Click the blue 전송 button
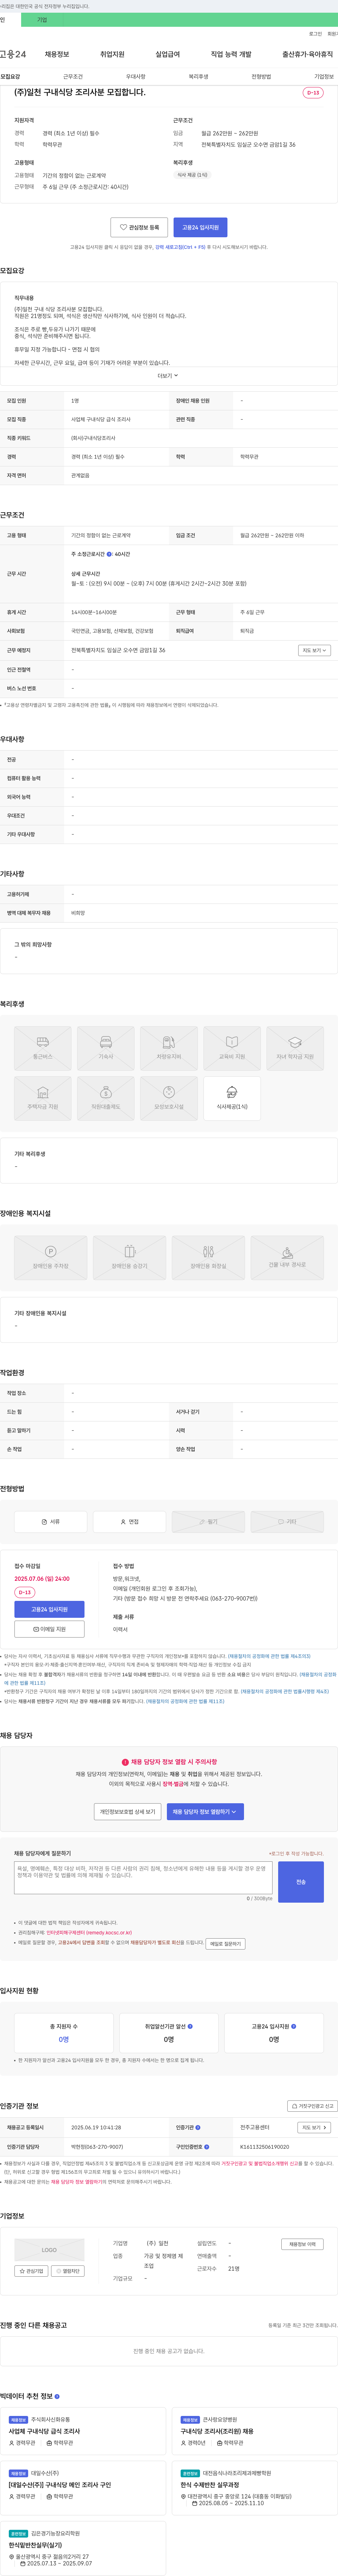This screenshot has width=338, height=2576. 301,1882
